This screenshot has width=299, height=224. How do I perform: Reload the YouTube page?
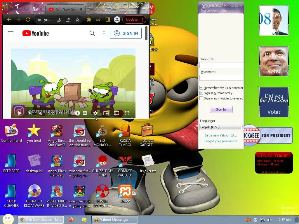pyautogui.click(x=28, y=20)
